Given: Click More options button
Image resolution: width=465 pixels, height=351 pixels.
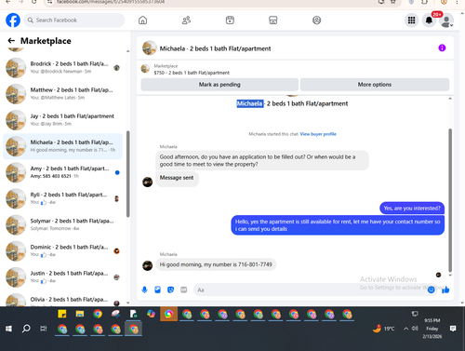Looking at the screenshot, I should pyautogui.click(x=375, y=85).
